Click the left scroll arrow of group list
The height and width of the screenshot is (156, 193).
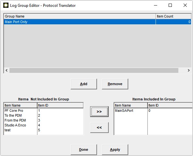point(7,71)
